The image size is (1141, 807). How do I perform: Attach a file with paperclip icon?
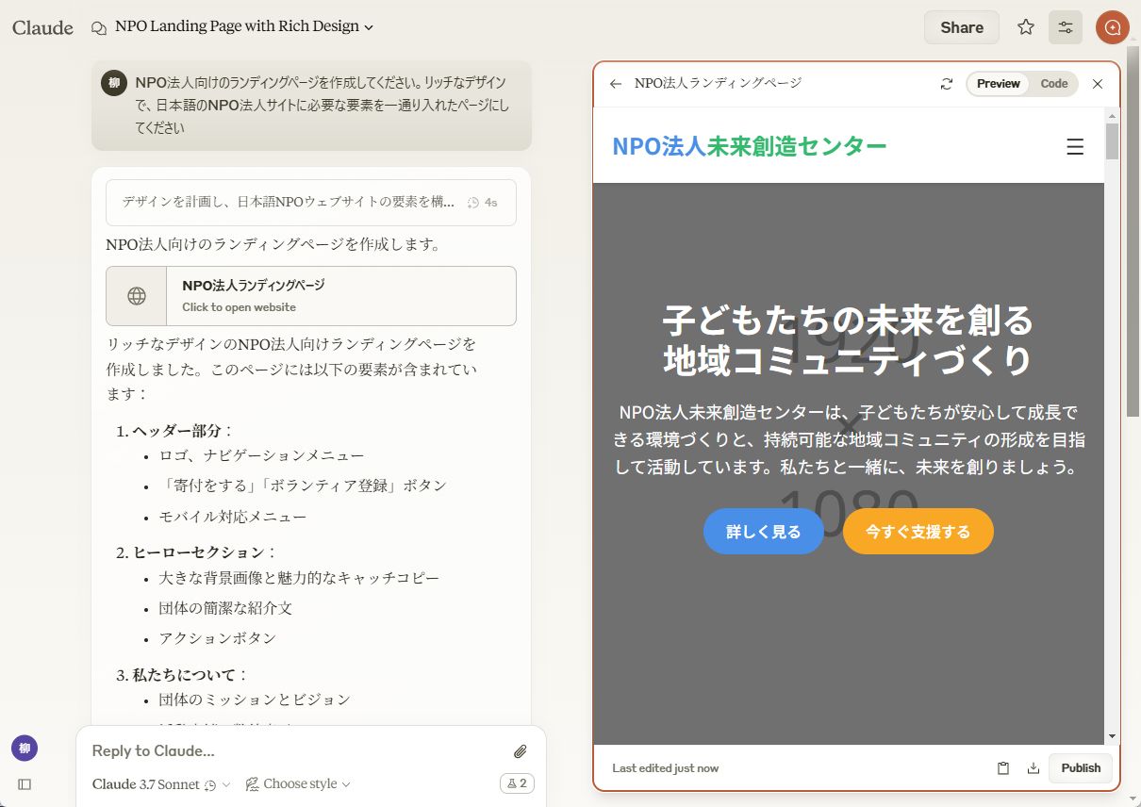click(x=520, y=751)
